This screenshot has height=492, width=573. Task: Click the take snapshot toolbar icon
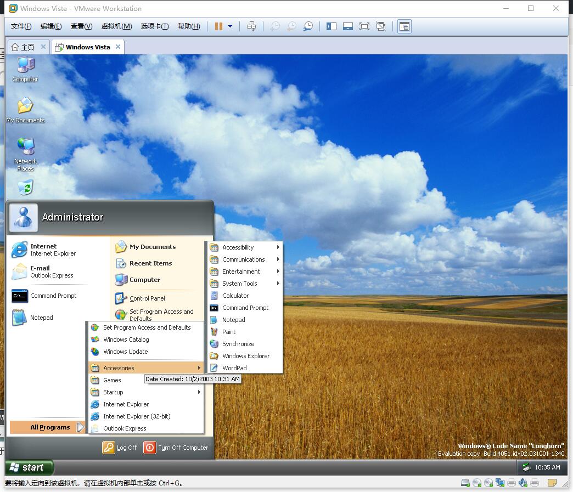pos(275,26)
